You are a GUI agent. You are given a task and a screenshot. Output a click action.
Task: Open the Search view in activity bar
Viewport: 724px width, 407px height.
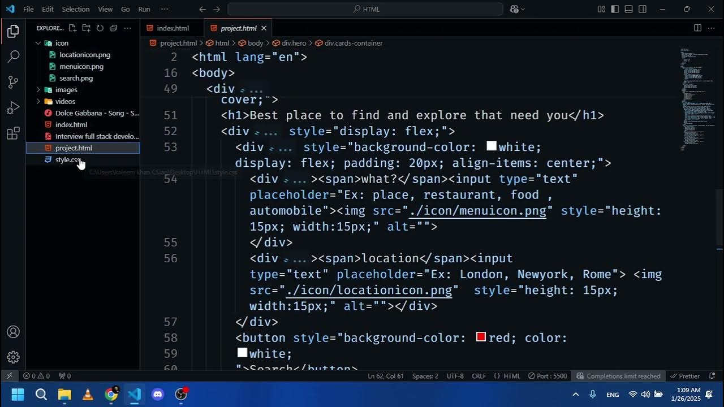13,57
